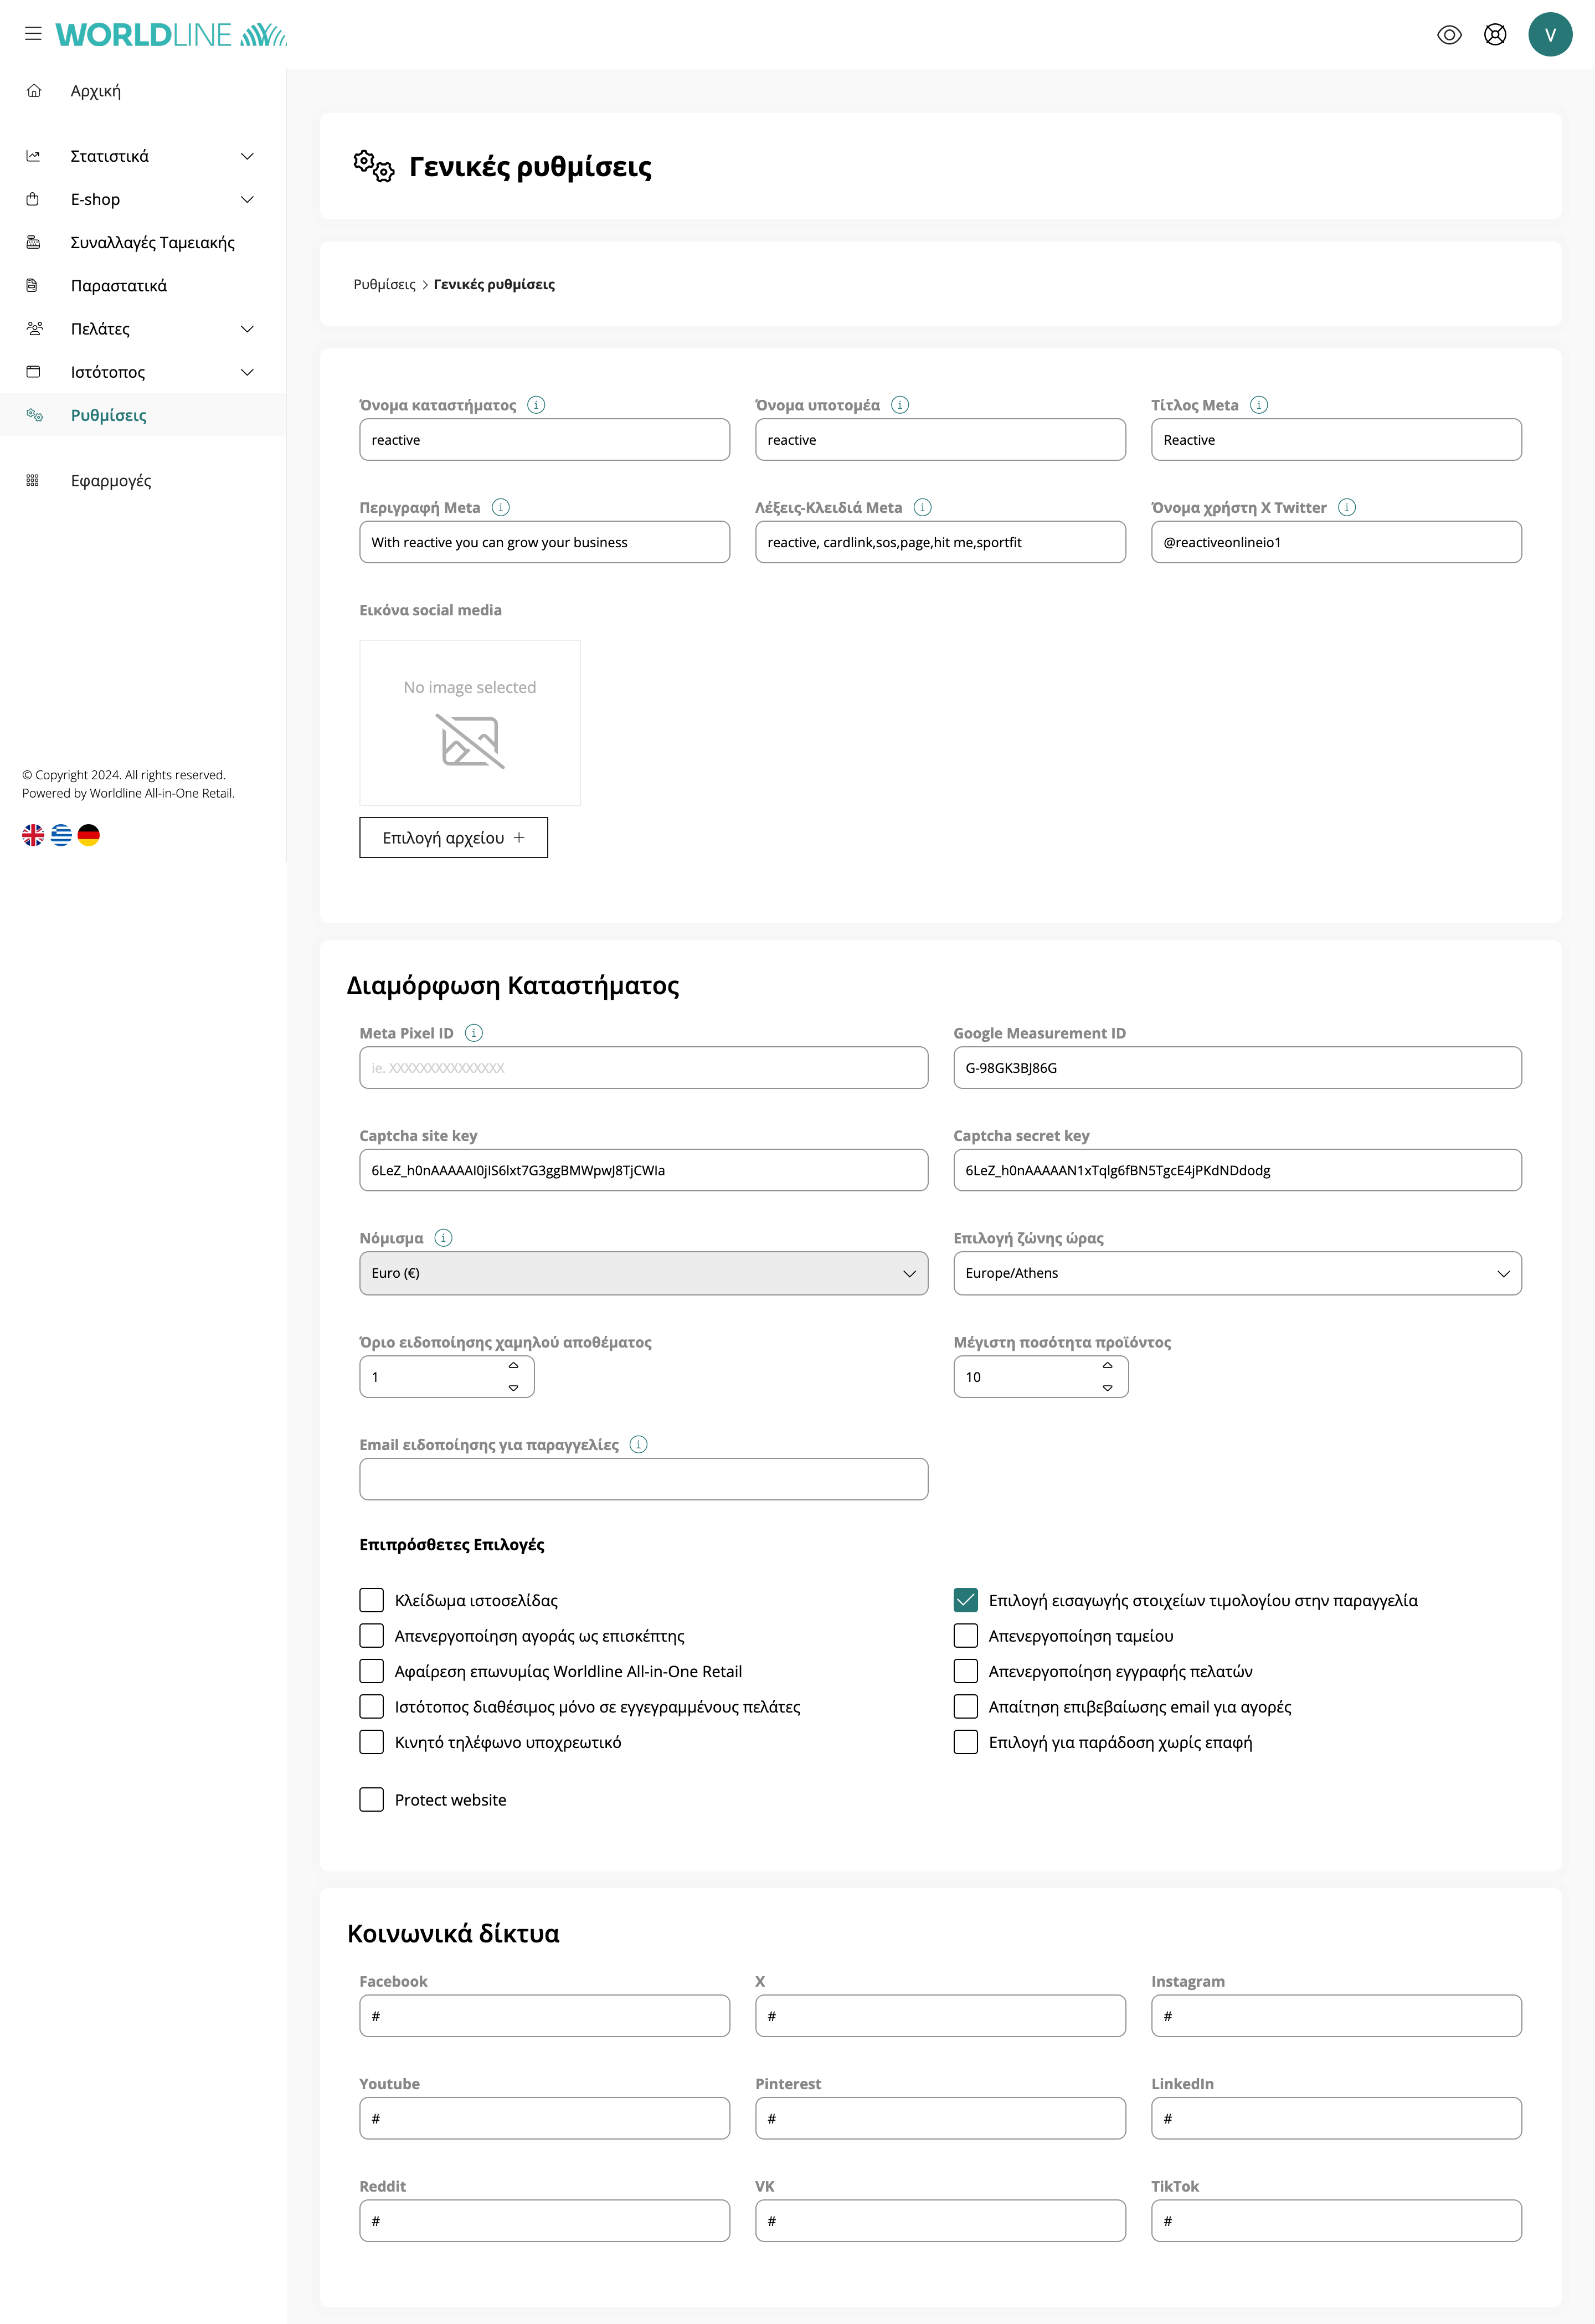Open the user avatar V menu
1595x2324 pixels.
[1549, 35]
